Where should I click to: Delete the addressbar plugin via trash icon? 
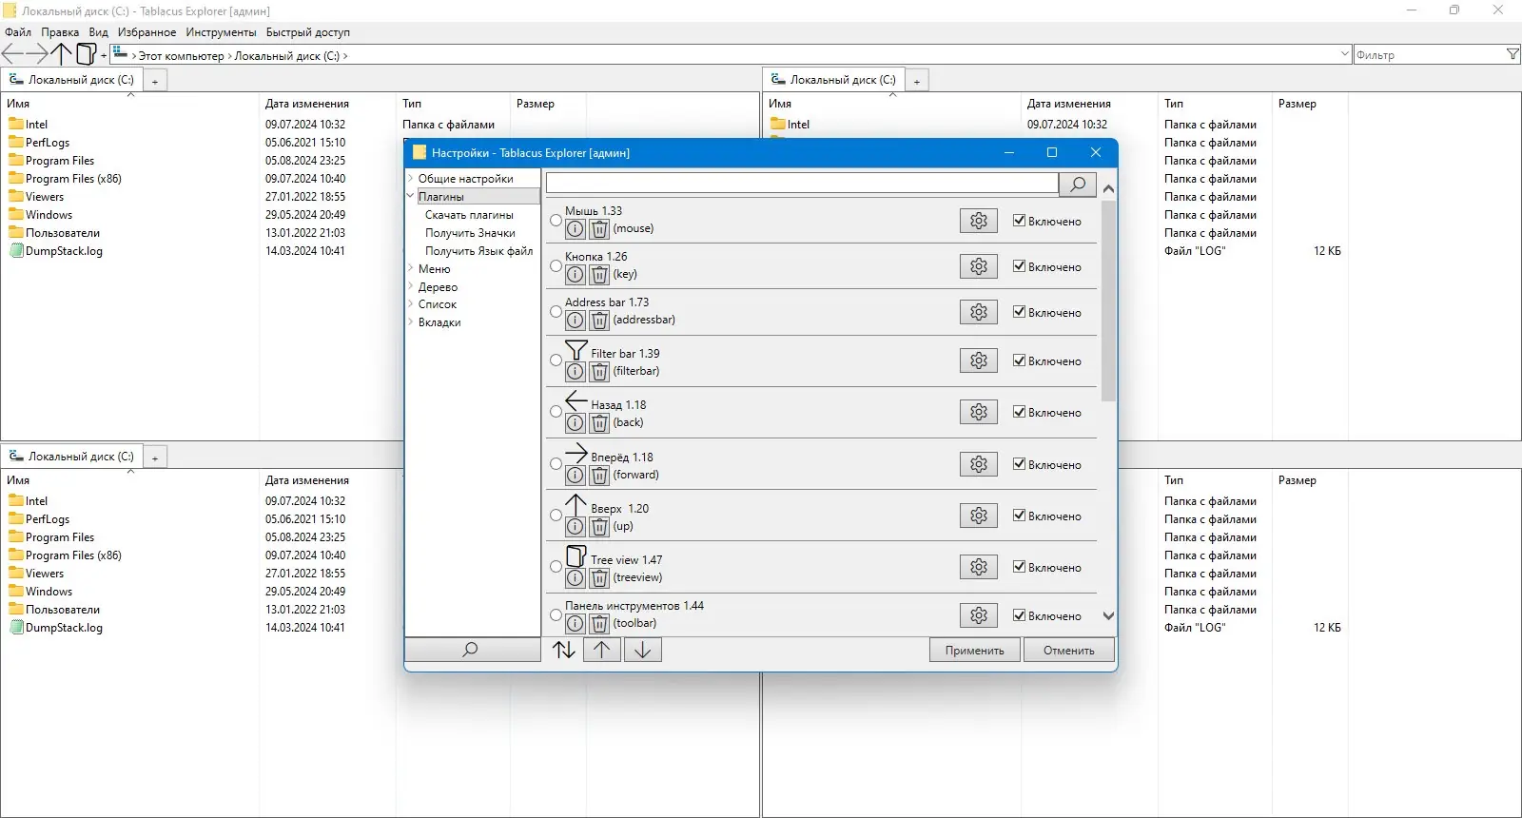599,321
